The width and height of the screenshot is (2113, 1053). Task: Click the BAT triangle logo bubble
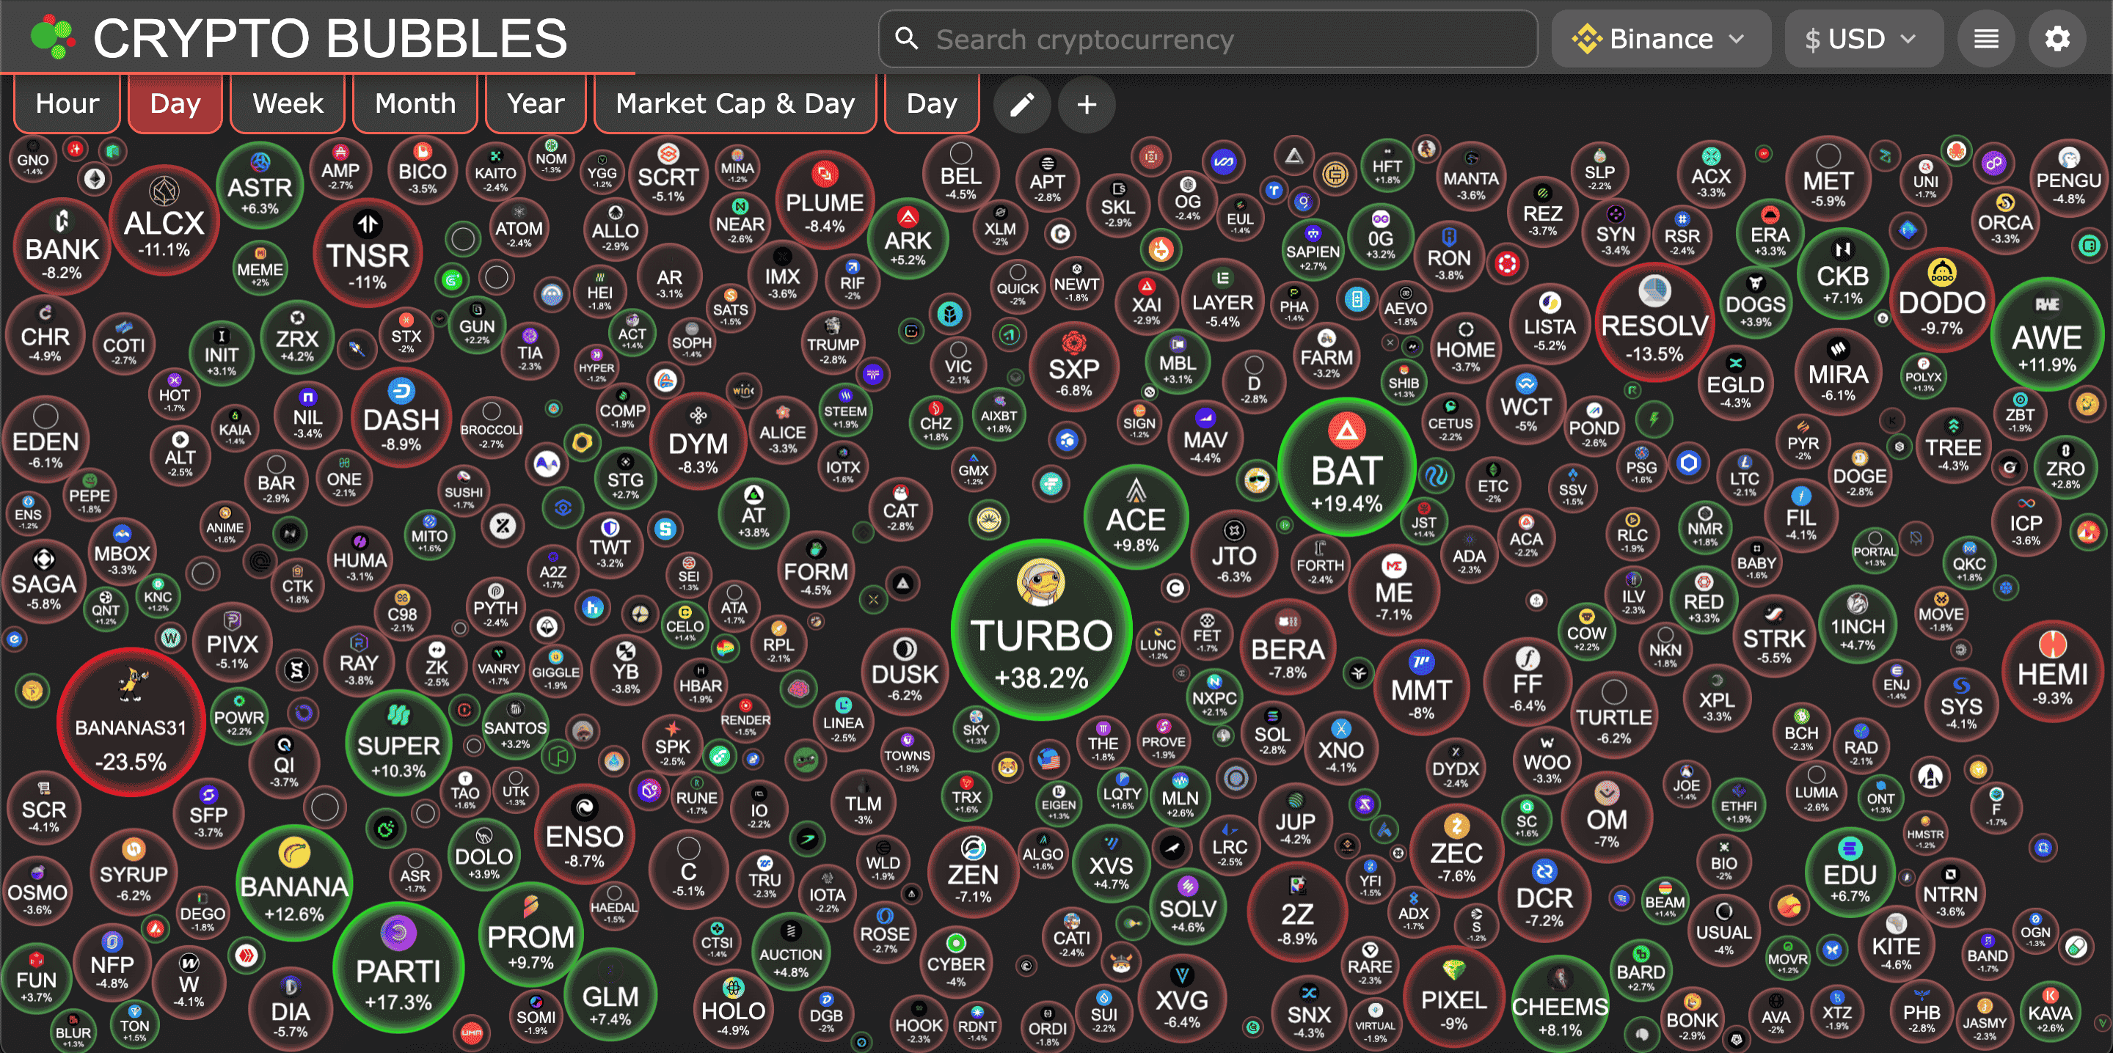pyautogui.click(x=1347, y=430)
